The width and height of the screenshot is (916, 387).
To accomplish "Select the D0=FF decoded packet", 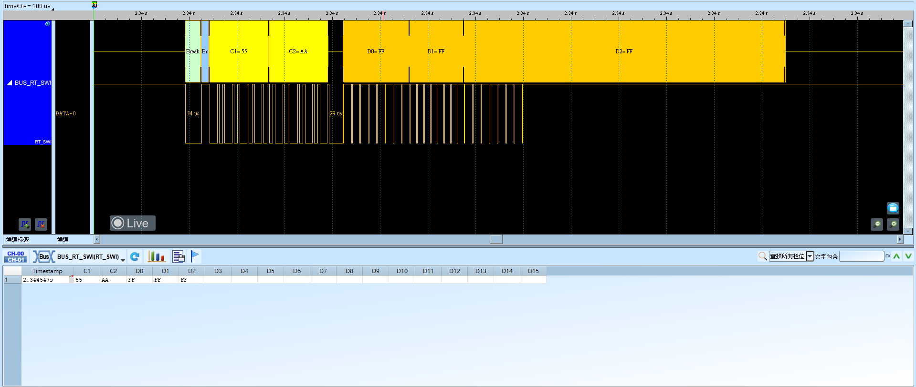I will coord(376,51).
